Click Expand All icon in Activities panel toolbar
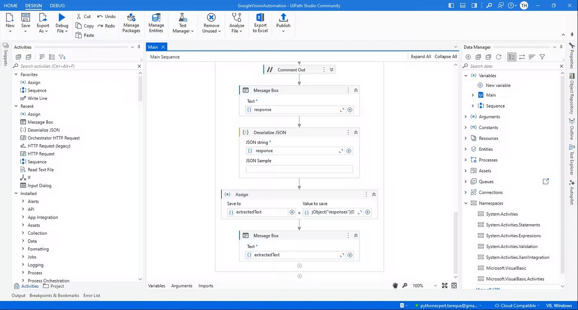The image size is (578, 310). (x=18, y=57)
